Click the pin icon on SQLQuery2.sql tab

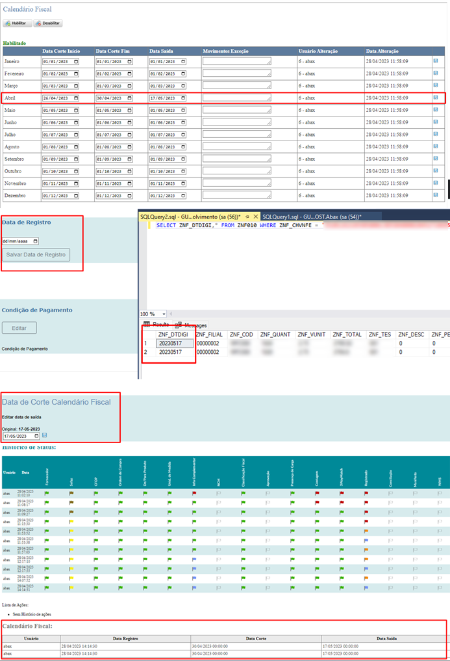click(x=247, y=217)
